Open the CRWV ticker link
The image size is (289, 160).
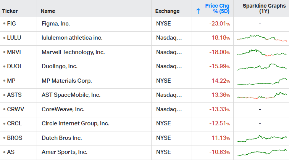(16, 109)
